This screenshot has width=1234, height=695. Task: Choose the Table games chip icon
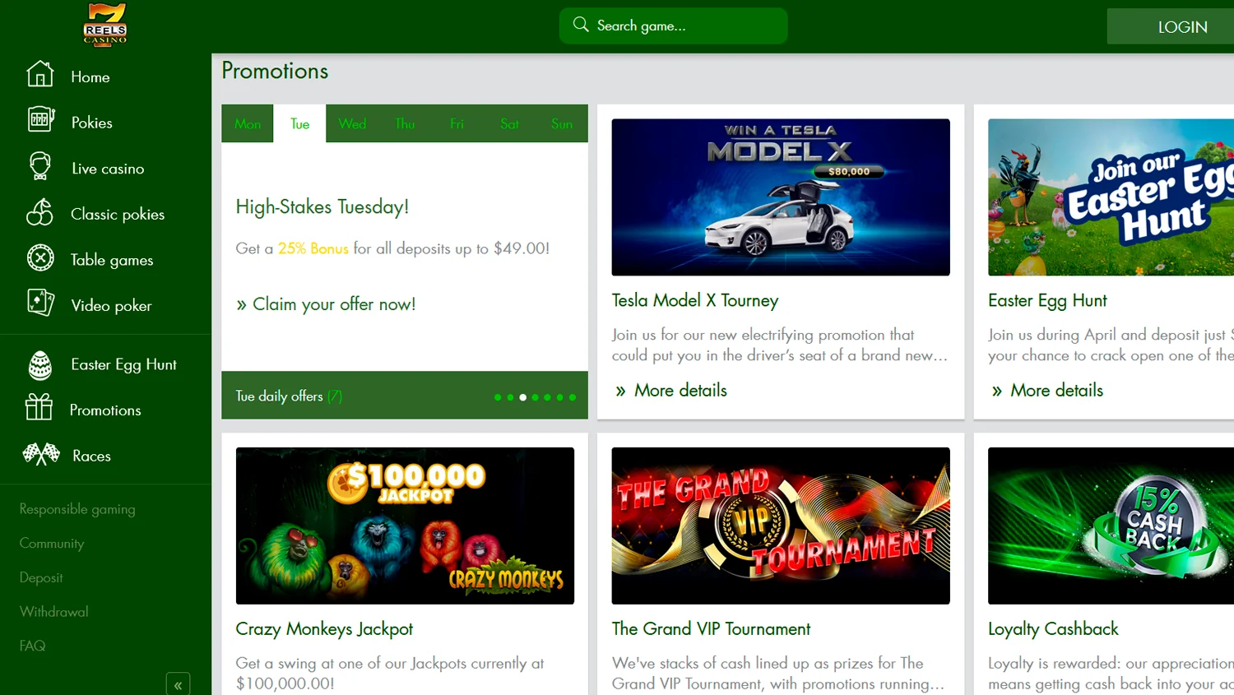[40, 258]
